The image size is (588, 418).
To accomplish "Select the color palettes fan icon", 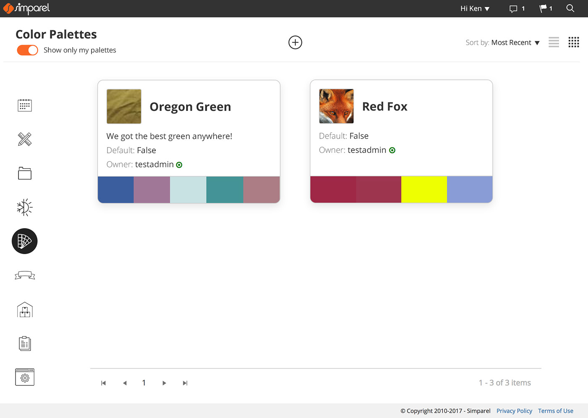I will point(25,241).
